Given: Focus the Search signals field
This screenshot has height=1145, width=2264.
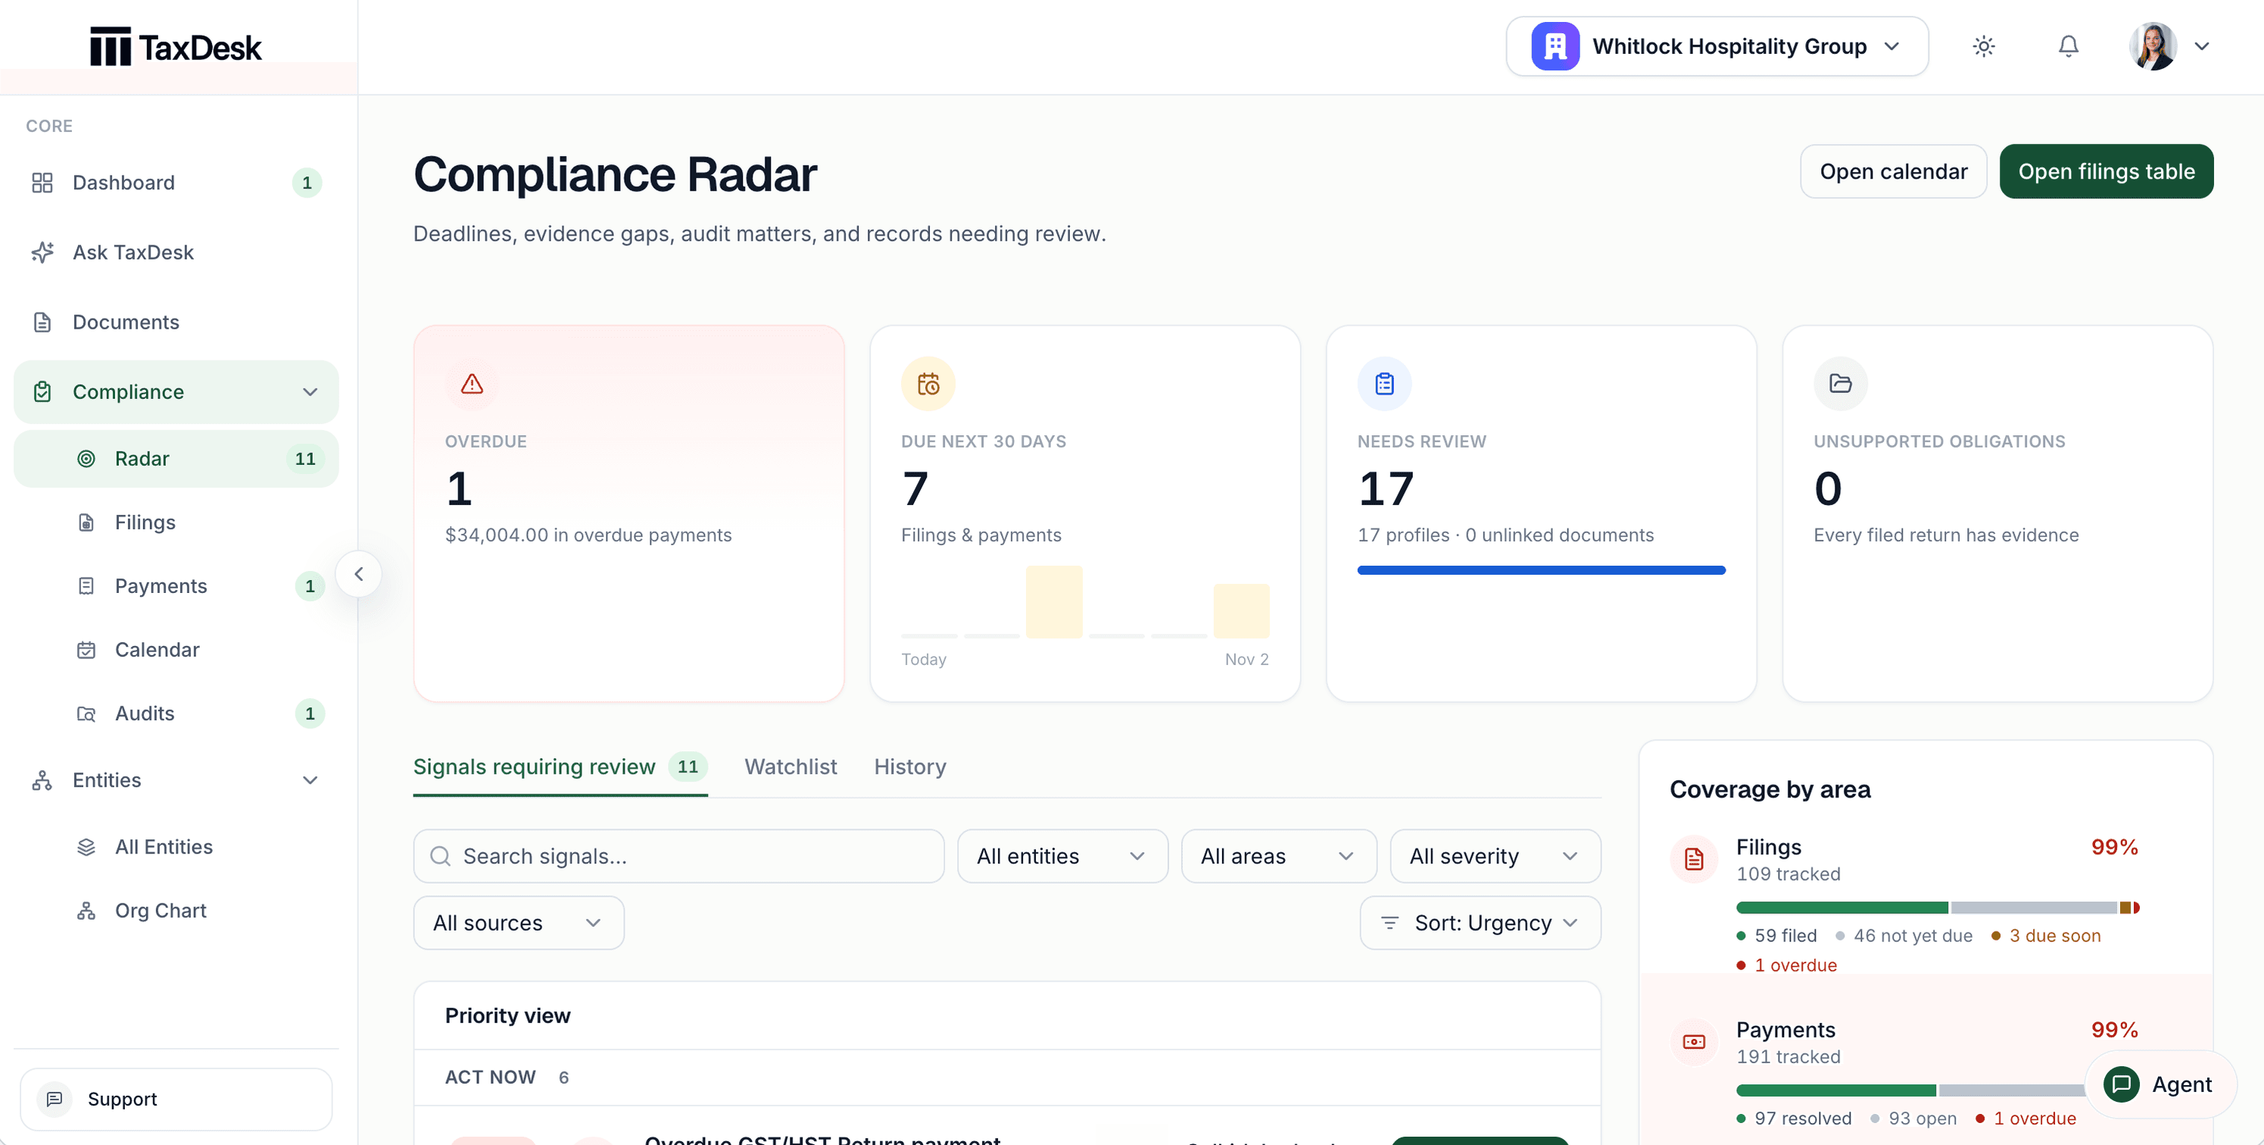Looking at the screenshot, I should (678, 856).
